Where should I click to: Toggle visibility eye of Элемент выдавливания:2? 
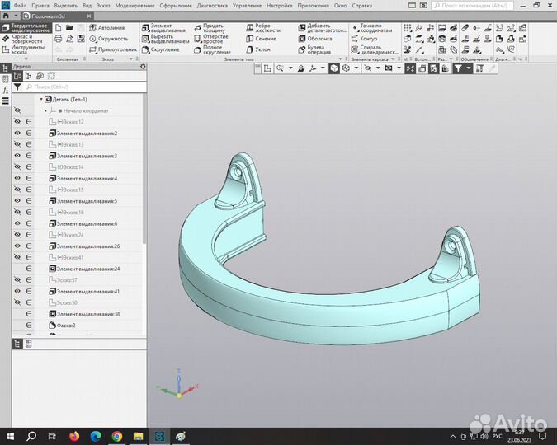(17, 133)
